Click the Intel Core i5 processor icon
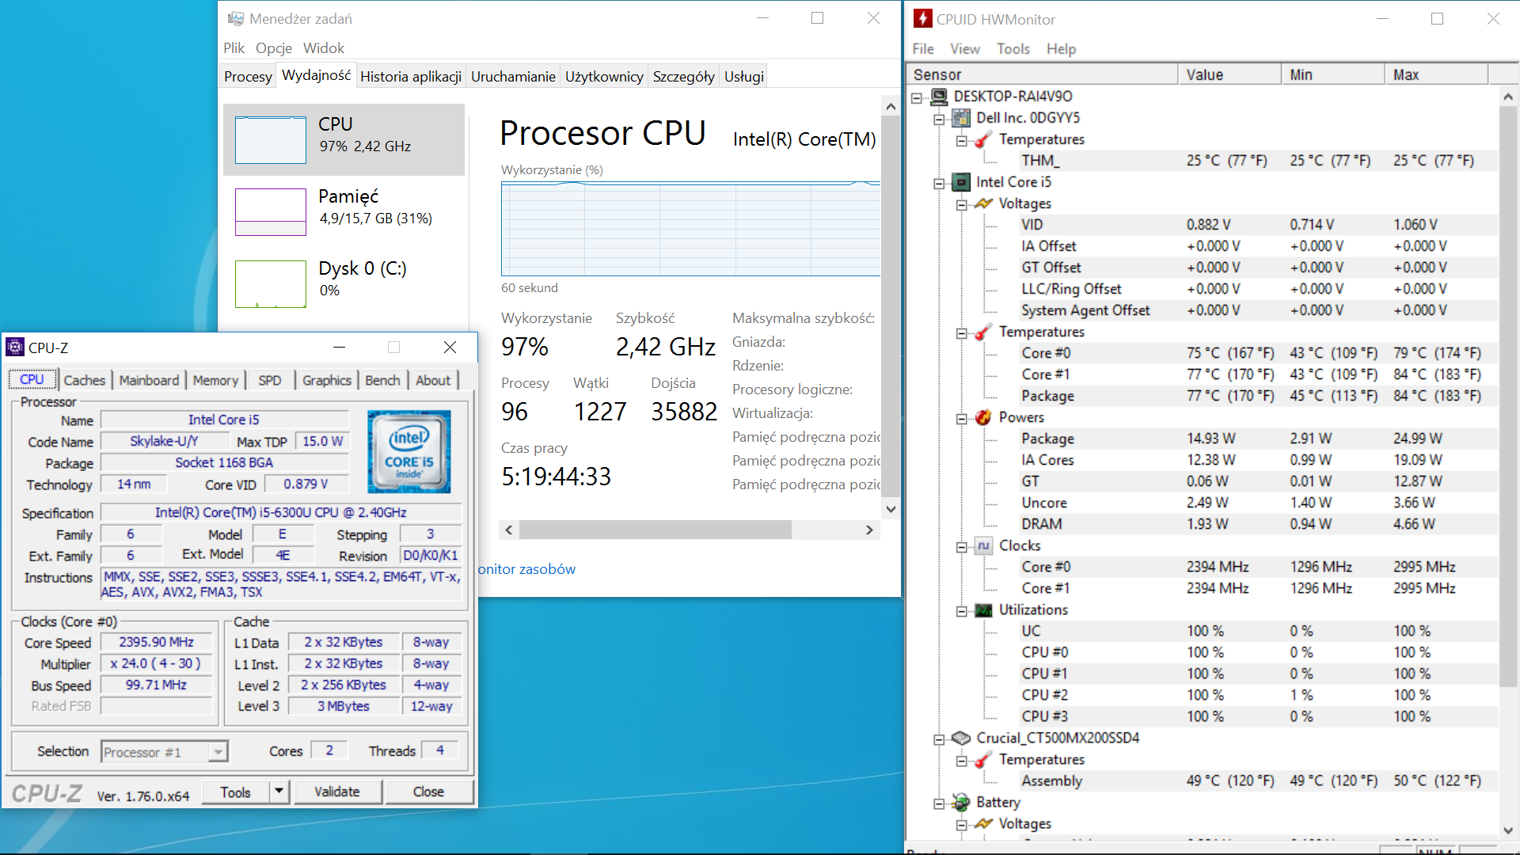Screen dimensions: 1520x855 (961, 182)
